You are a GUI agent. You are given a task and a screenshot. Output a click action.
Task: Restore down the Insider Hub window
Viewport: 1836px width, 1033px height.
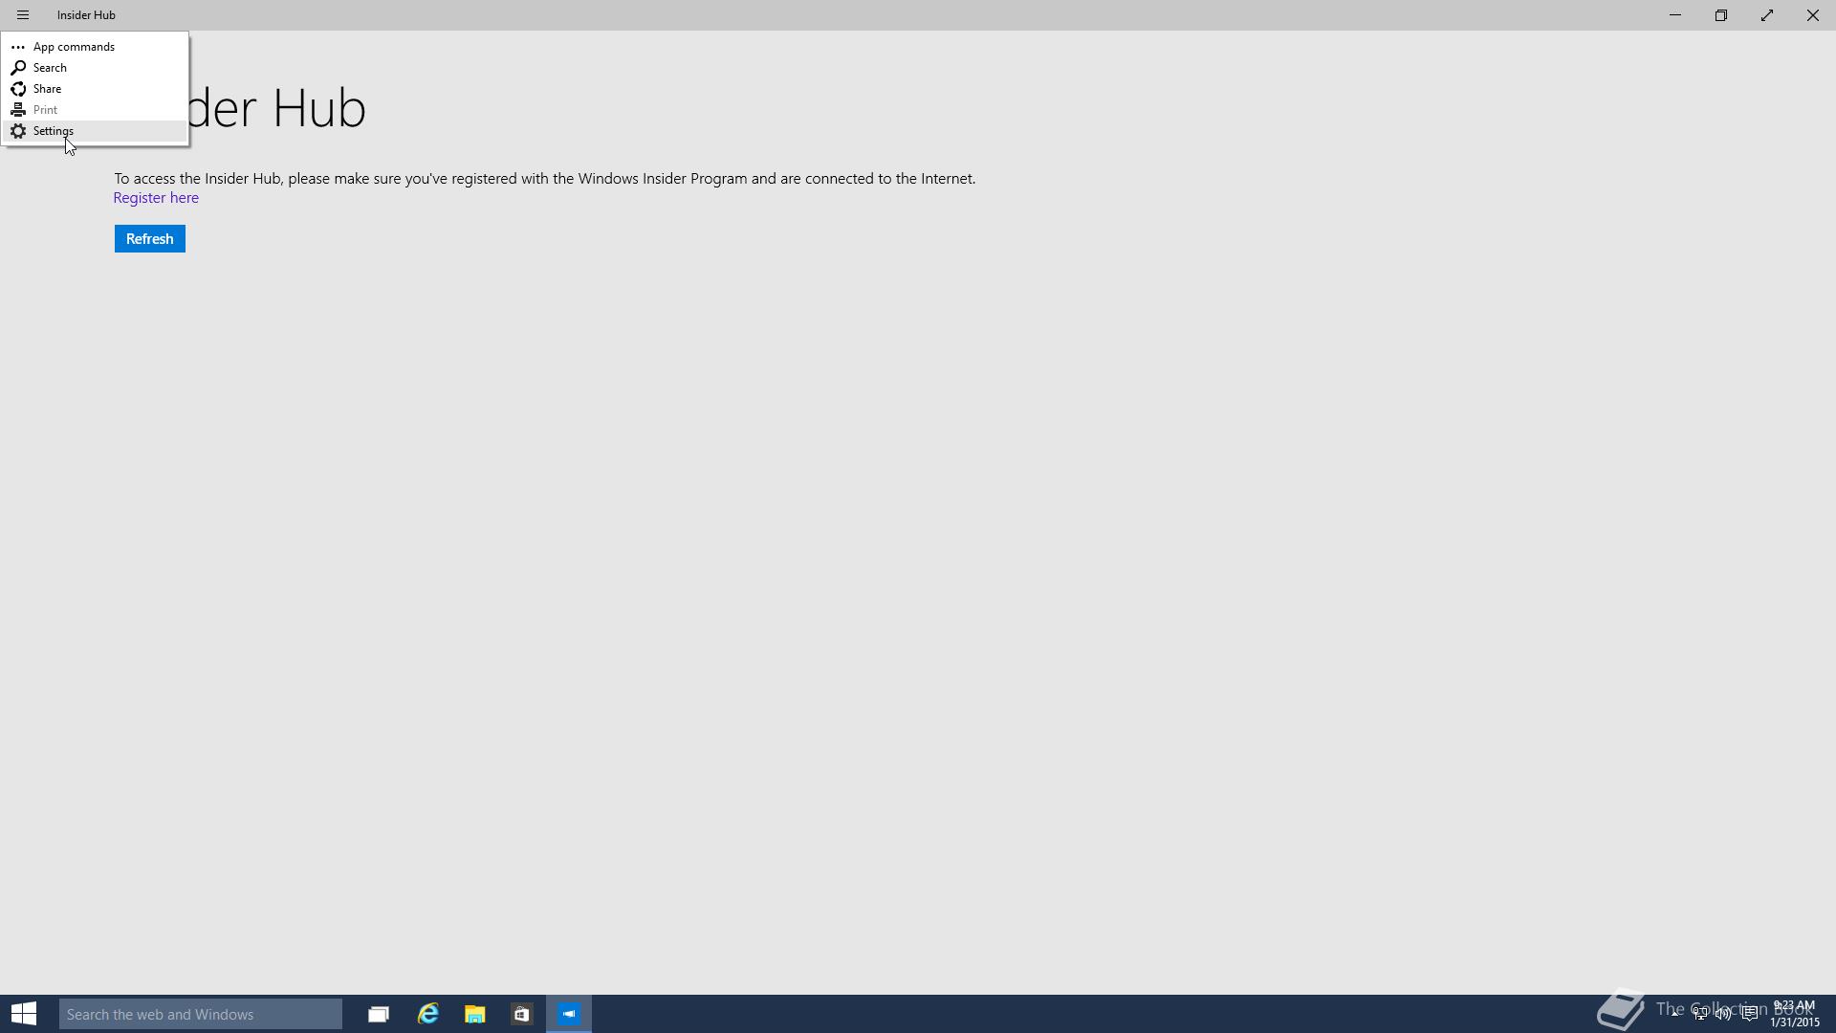(x=1721, y=15)
